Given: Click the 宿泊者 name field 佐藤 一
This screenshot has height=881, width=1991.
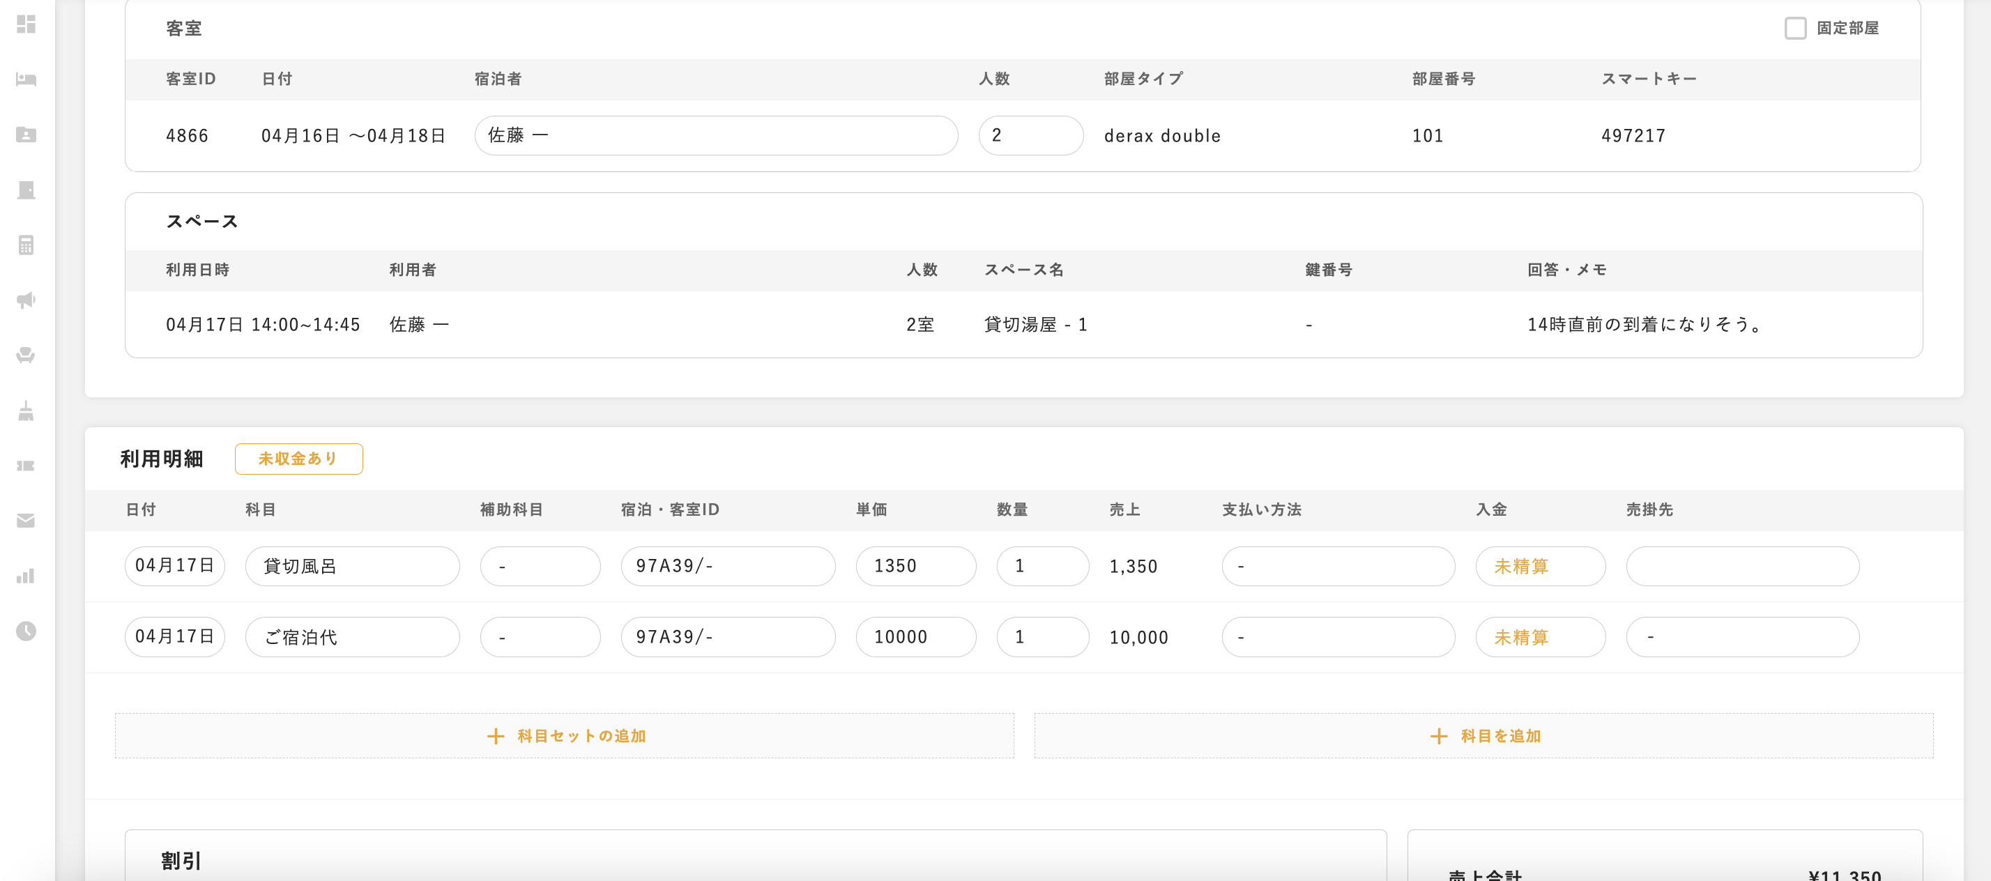Looking at the screenshot, I should (716, 136).
